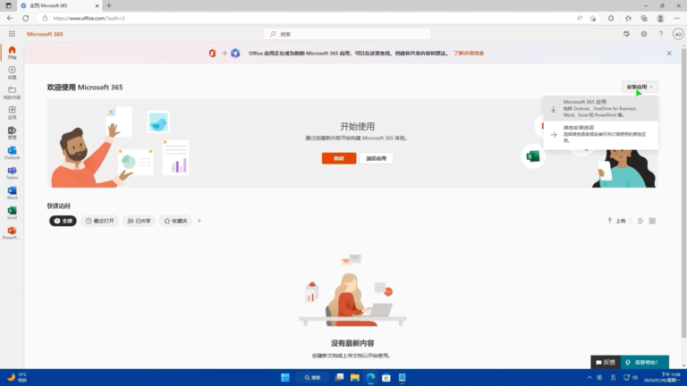The image size is (687, 386).
Task: Open a new browser tab
Action: [109, 5]
